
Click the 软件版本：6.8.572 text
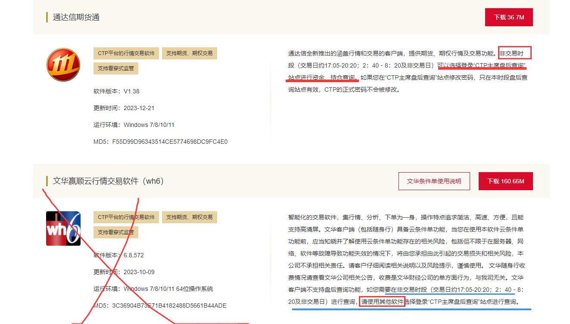coord(118,255)
